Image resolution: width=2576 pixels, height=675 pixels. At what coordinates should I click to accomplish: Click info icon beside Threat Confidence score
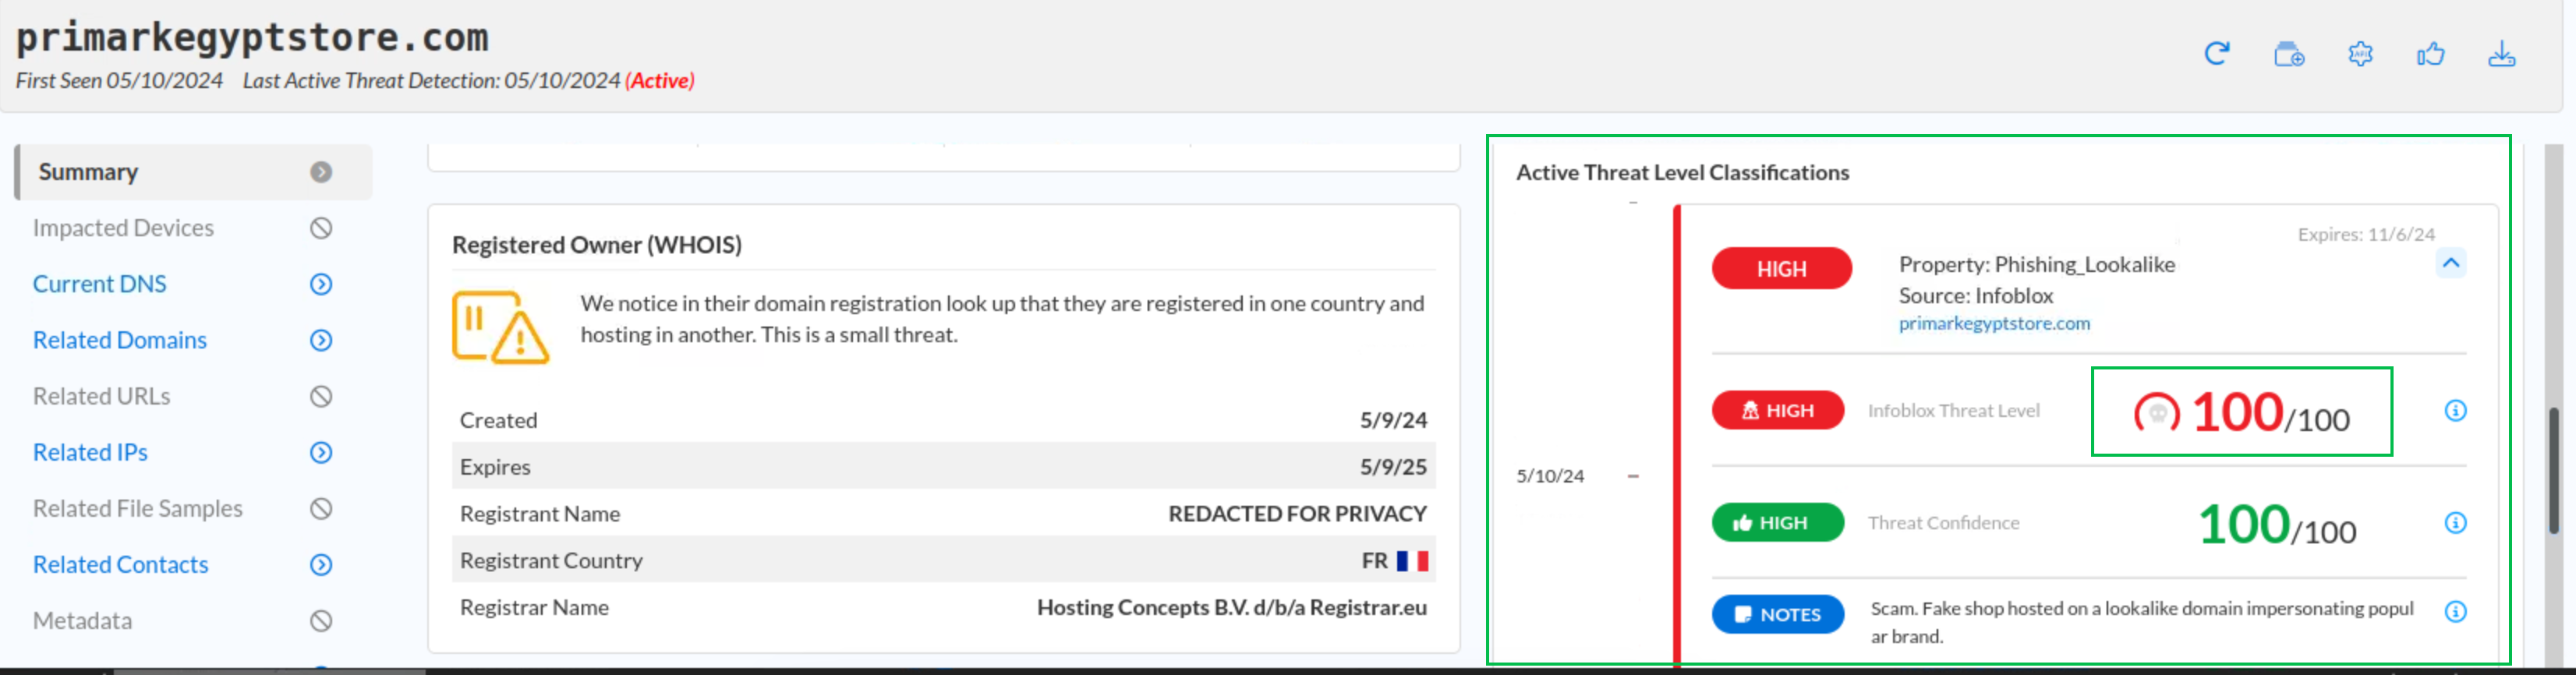click(x=2455, y=523)
